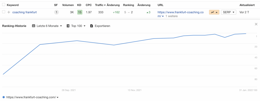Click the blue legend dot for frankfurt-coaching.com
Image resolution: width=260 pixels, height=101 pixels.
pos(4,97)
